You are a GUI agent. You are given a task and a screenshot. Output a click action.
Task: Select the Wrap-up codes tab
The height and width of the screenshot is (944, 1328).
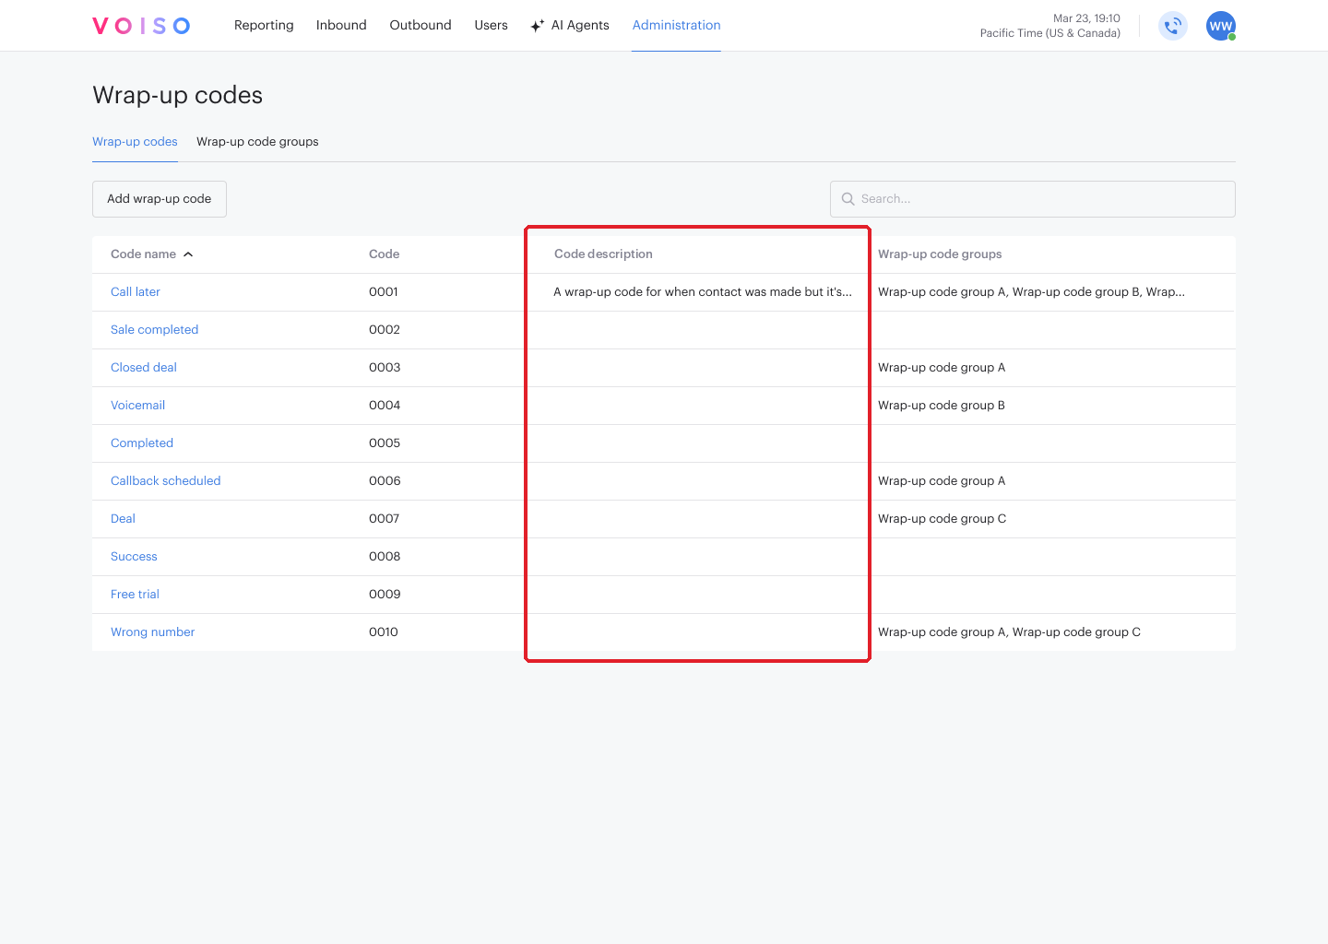click(135, 142)
